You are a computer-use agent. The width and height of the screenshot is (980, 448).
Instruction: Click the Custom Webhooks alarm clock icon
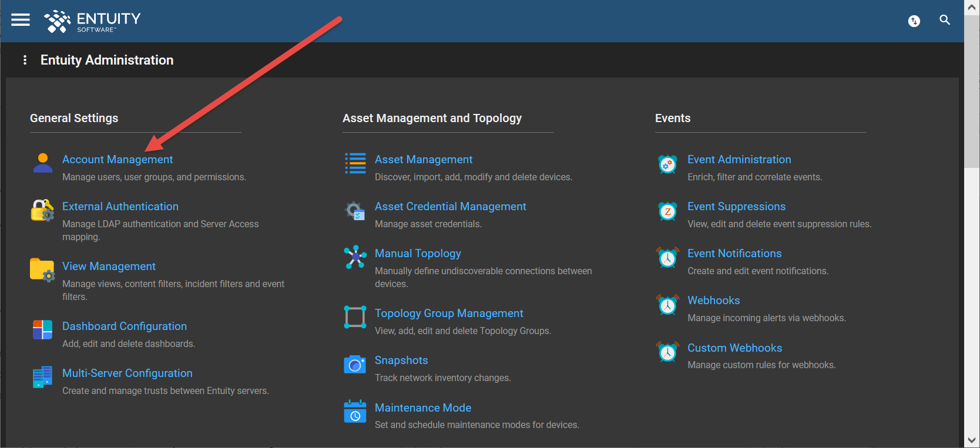[667, 352]
